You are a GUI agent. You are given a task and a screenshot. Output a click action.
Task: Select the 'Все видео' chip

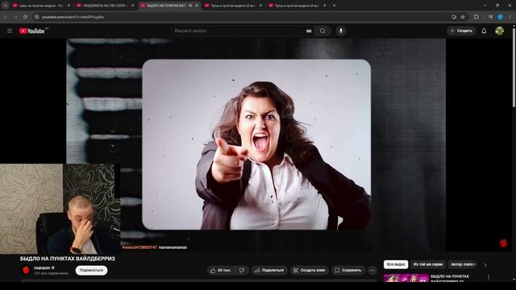point(396,264)
